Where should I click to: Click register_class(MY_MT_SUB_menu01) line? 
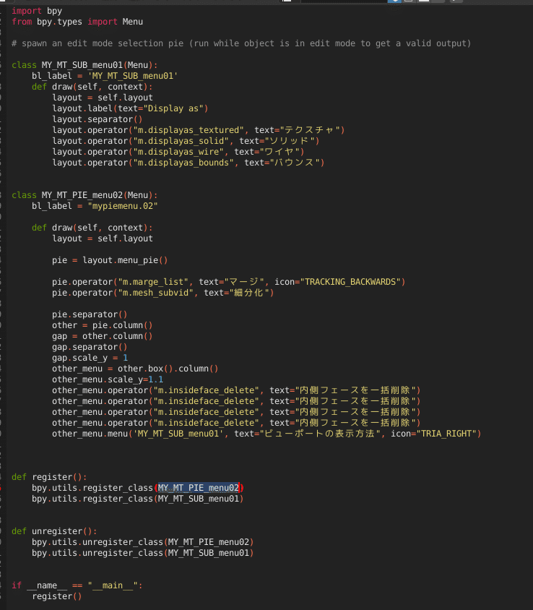(x=138, y=499)
